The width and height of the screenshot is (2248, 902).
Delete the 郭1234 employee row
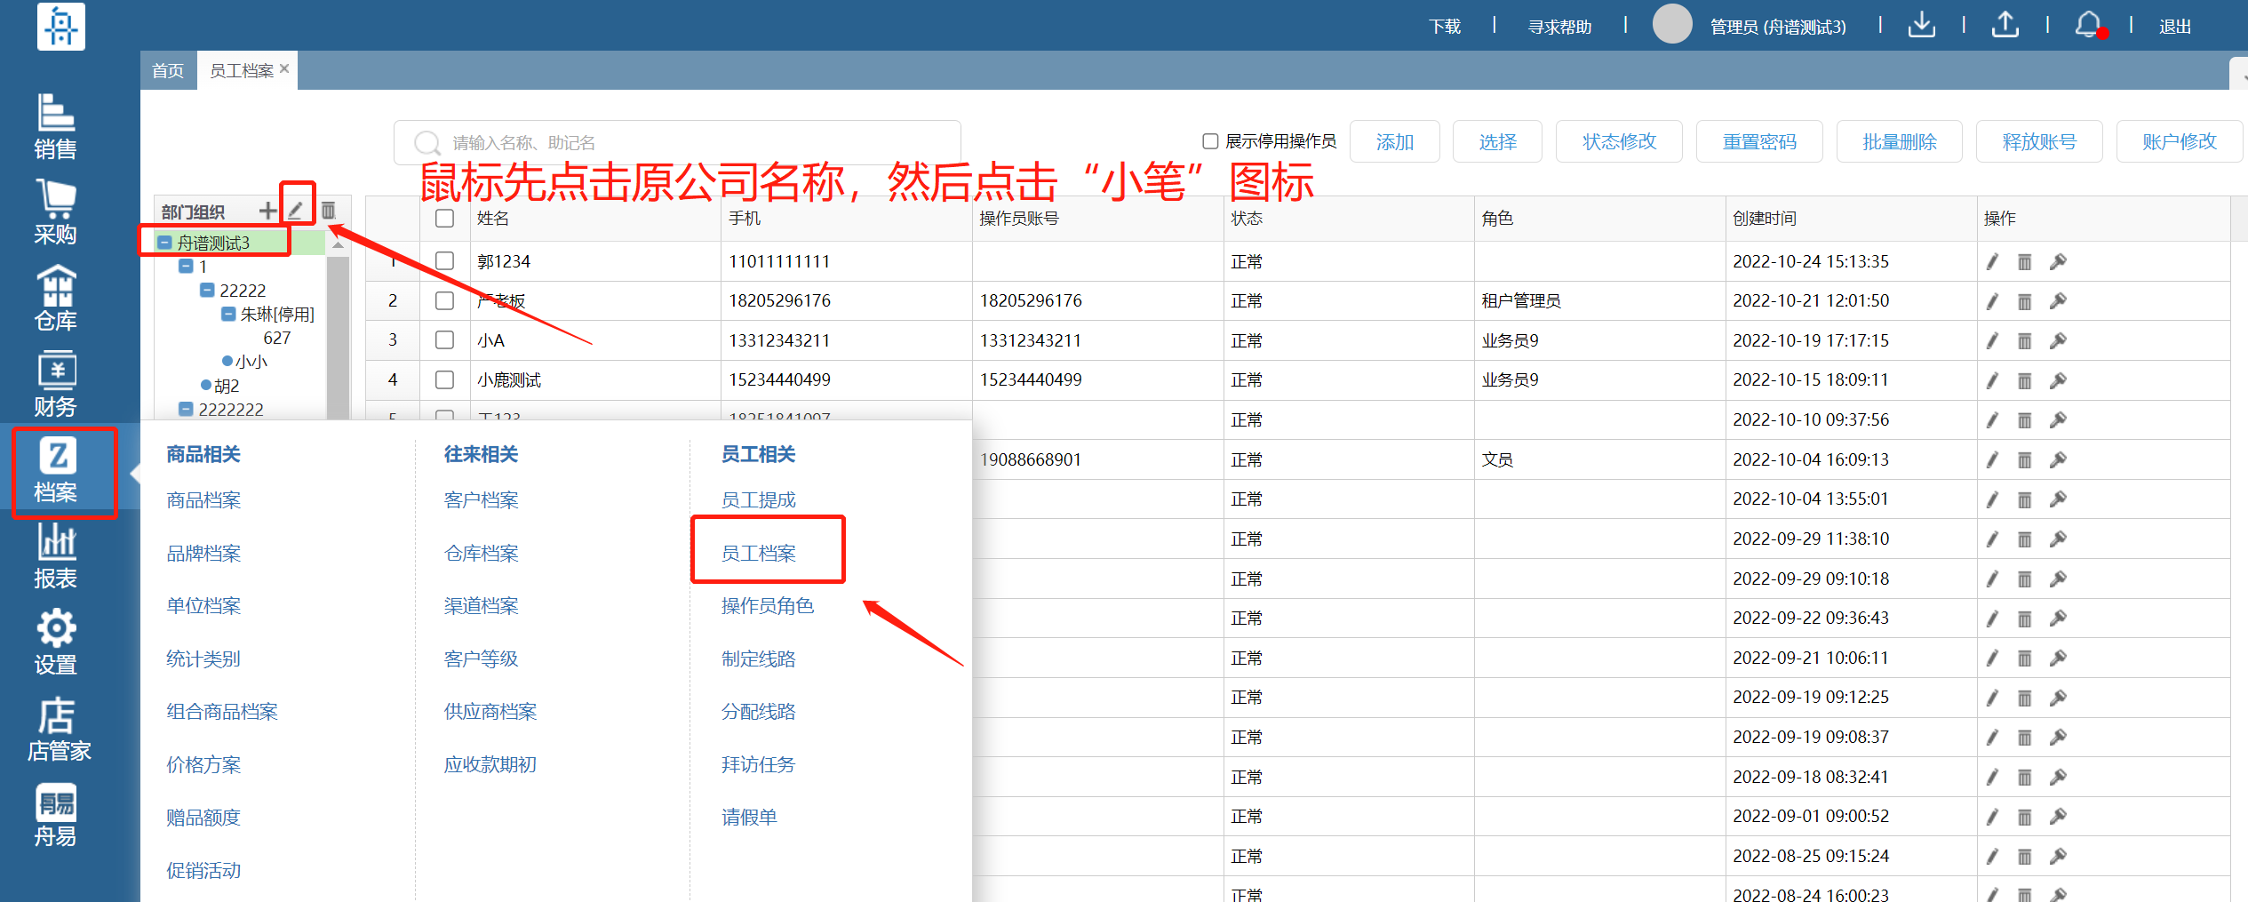click(x=2025, y=261)
